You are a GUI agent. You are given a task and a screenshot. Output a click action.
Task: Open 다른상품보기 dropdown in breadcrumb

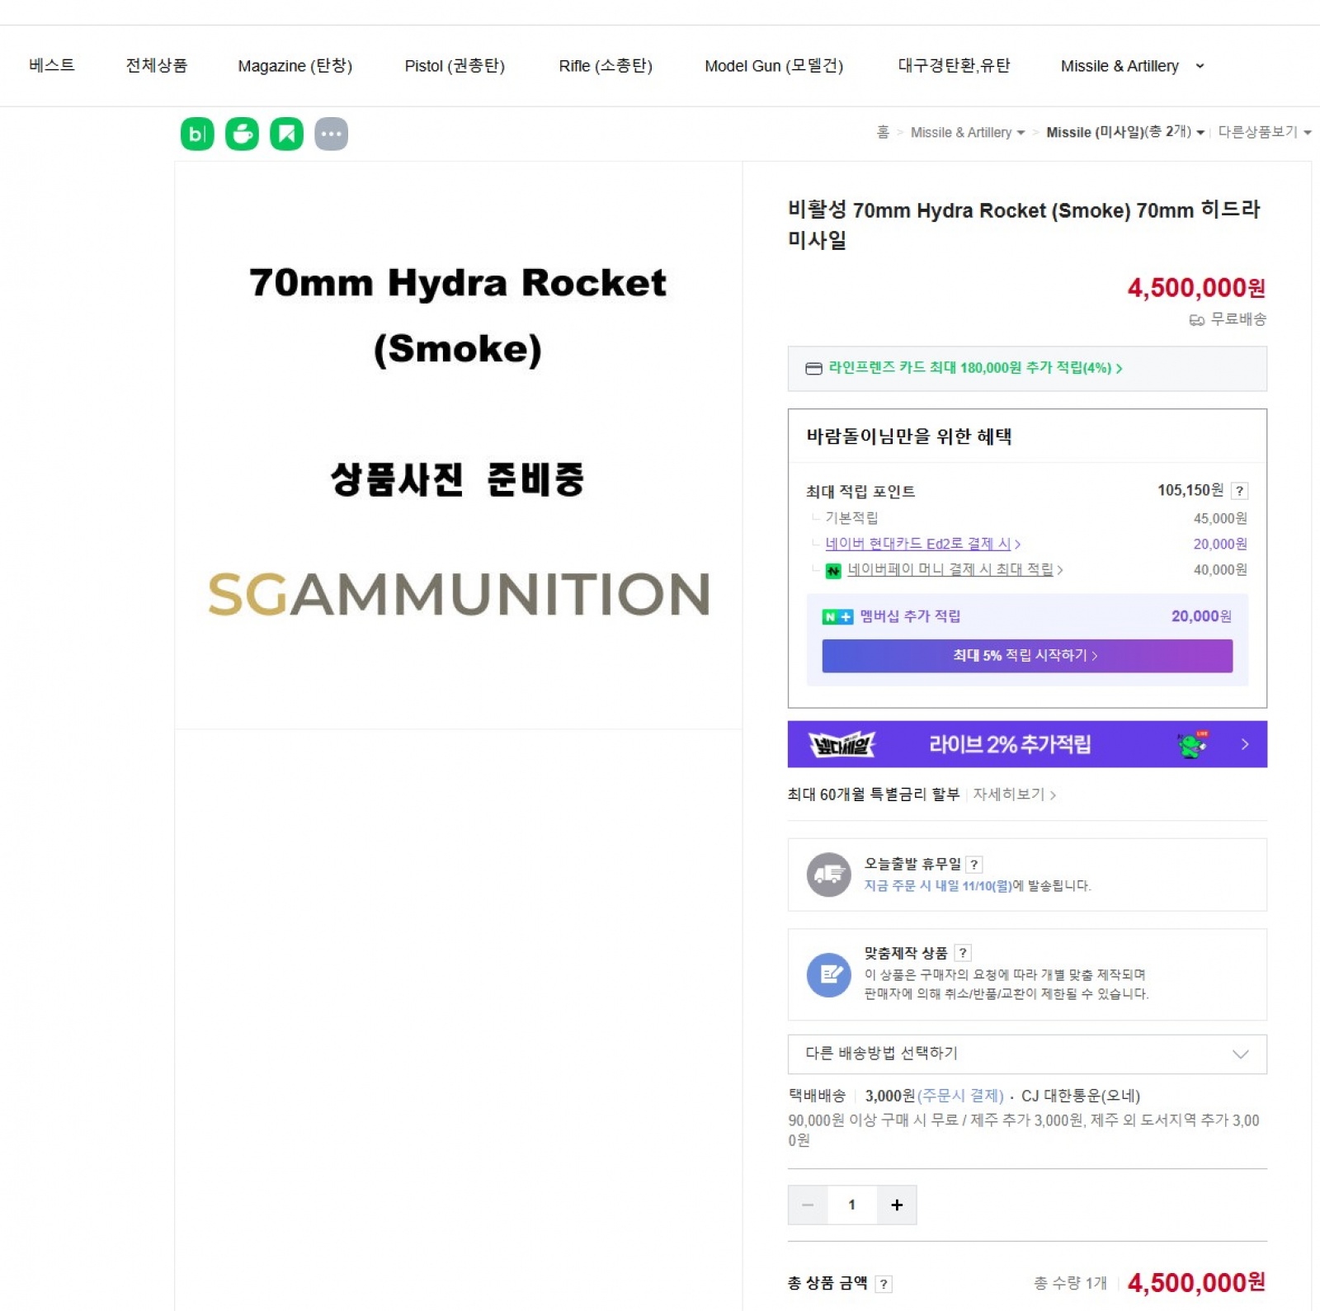[x=1264, y=132]
